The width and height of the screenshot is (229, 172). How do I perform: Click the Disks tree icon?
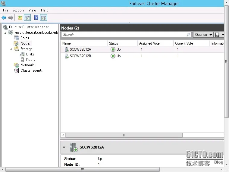point(22,54)
